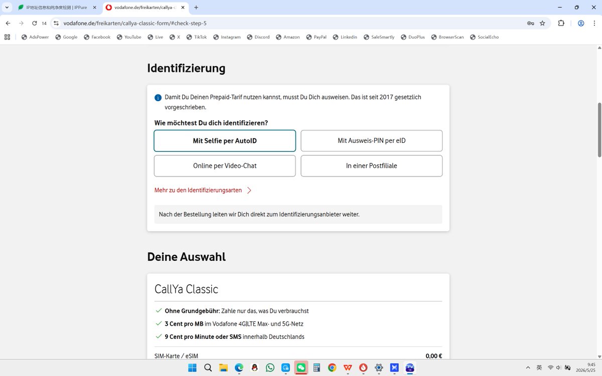Image resolution: width=602 pixels, height=376 pixels.
Task: Close the IPPure tab
Action: tap(95, 8)
